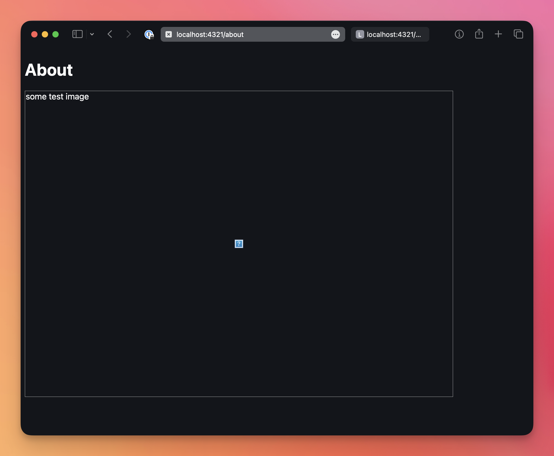Viewport: 554px width, 456px height.
Task: Close the localhost:4321/about tab
Action: [169, 34]
